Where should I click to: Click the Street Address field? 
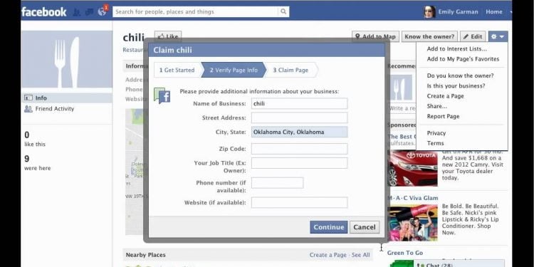[299, 117]
